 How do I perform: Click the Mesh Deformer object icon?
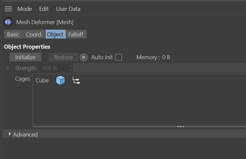pyautogui.click(x=9, y=22)
